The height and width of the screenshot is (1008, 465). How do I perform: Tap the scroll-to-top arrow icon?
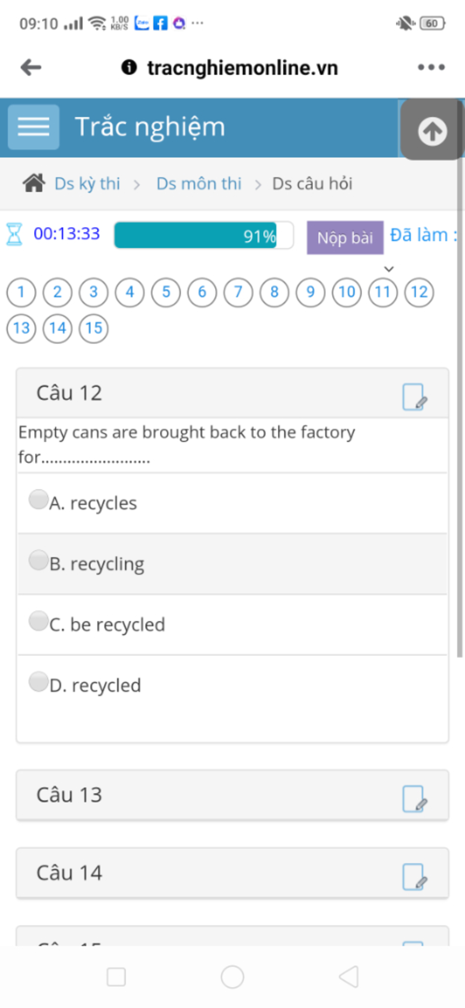pyautogui.click(x=432, y=131)
